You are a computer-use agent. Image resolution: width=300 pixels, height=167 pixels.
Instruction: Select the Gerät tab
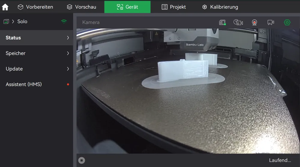(x=127, y=7)
